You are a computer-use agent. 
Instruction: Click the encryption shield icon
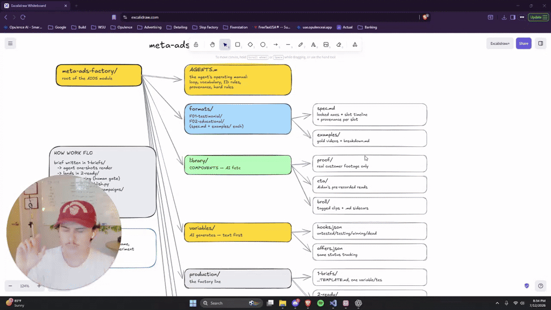point(527,286)
